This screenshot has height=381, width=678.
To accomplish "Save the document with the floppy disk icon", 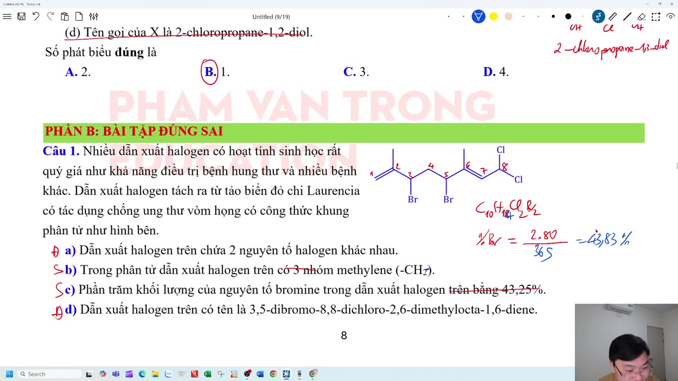I will pos(21,16).
